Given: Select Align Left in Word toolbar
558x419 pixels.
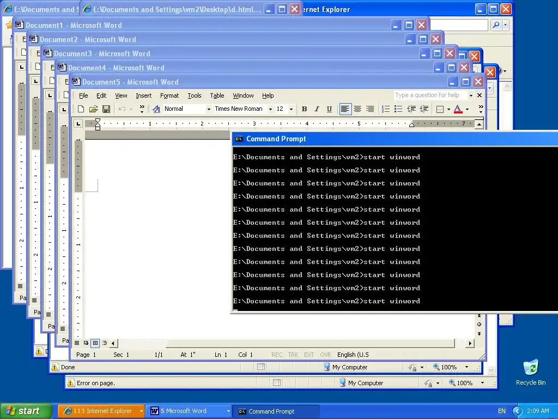Looking at the screenshot, I should (345, 109).
